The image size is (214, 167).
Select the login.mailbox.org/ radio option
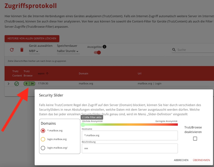pos(43,148)
